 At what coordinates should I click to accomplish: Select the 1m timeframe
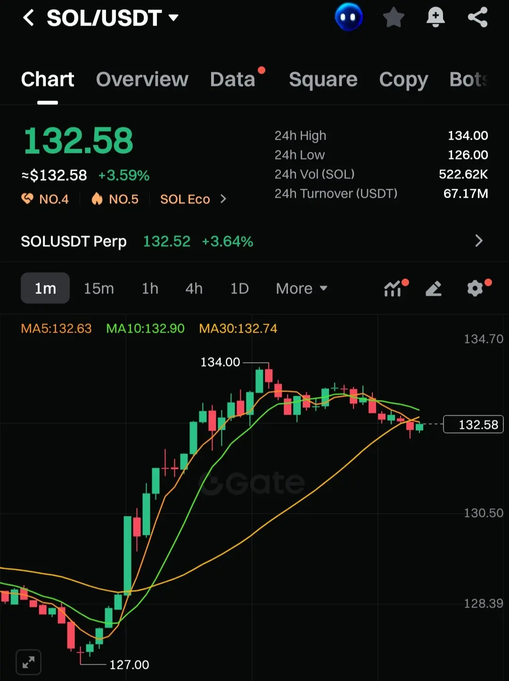(x=45, y=288)
